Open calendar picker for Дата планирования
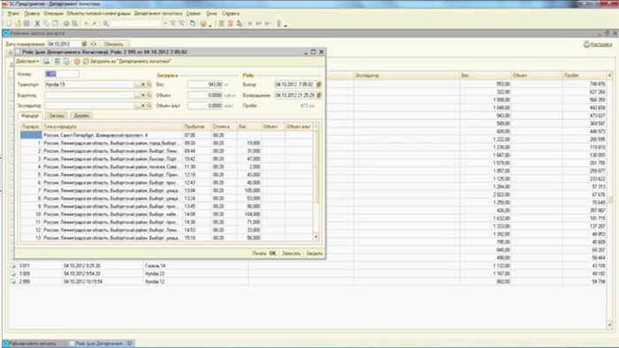This screenshot has height=348, width=619. point(84,44)
